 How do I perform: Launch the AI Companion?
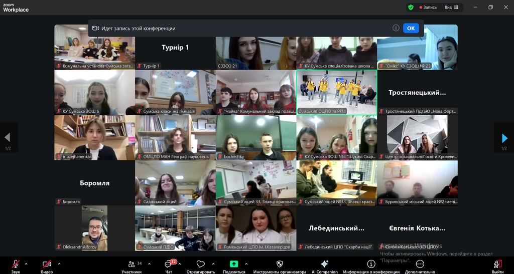[324, 264]
